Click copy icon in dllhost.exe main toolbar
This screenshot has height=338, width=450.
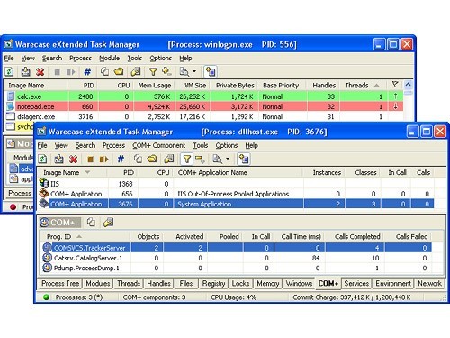click(138, 159)
